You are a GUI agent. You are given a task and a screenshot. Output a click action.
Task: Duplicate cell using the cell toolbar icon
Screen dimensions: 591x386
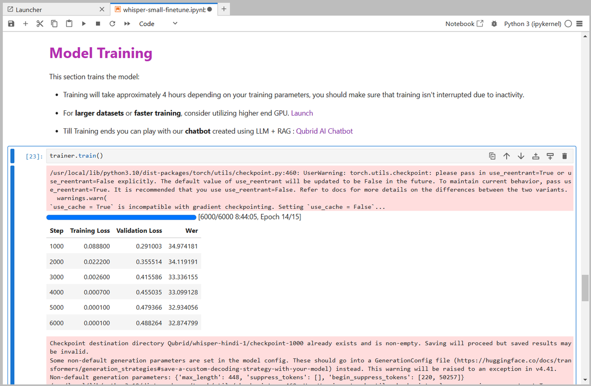click(492, 156)
